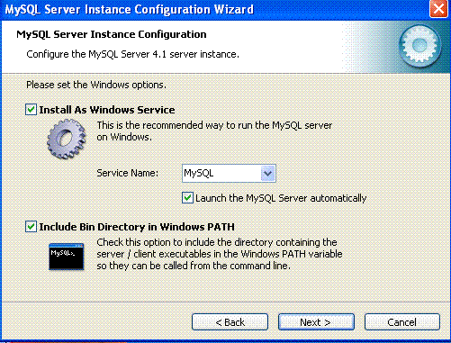The height and width of the screenshot is (343, 451).
Task: Click the Launch the MySQL Server automatically label
Action: pyautogui.click(x=281, y=198)
